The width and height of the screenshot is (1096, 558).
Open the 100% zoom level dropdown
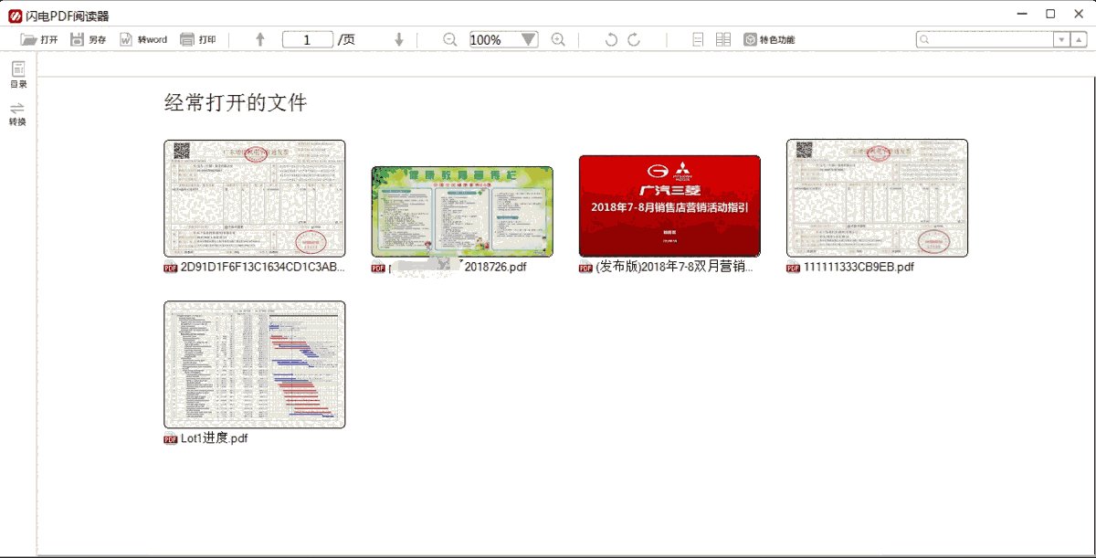(x=527, y=39)
